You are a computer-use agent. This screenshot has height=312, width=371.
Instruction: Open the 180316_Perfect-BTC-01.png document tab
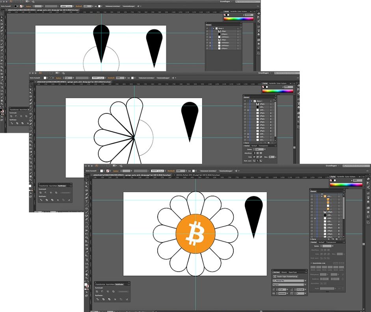[x=198, y=175]
